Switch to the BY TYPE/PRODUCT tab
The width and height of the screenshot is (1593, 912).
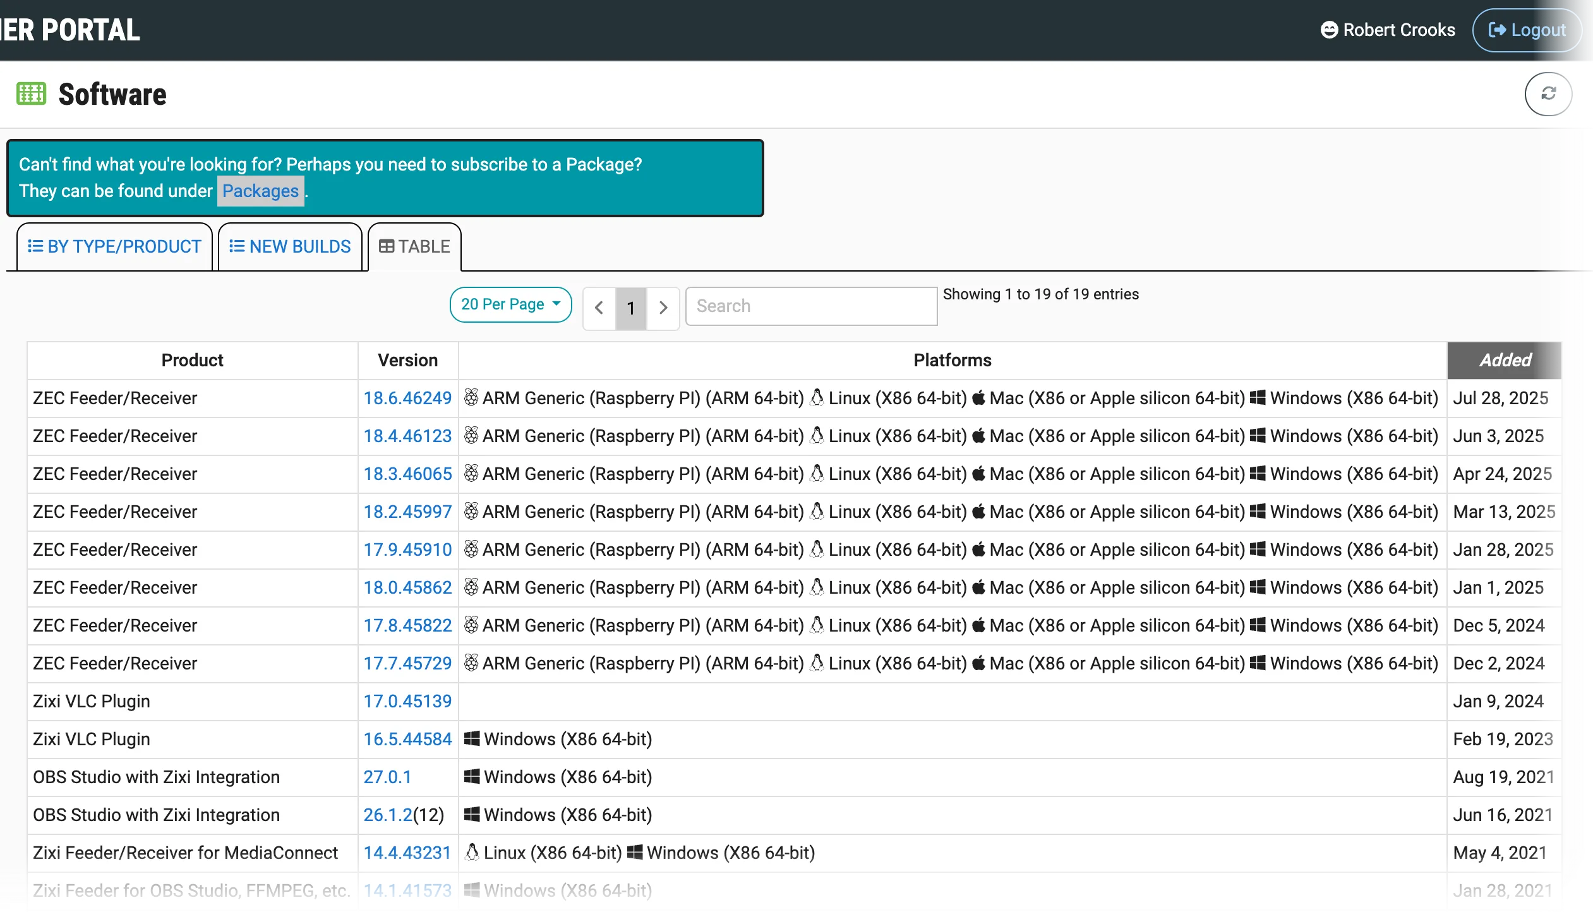114,246
